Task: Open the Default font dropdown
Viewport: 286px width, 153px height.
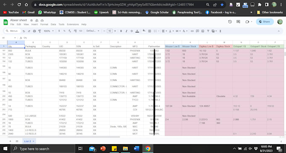Action: pyautogui.click(x=93, y=31)
